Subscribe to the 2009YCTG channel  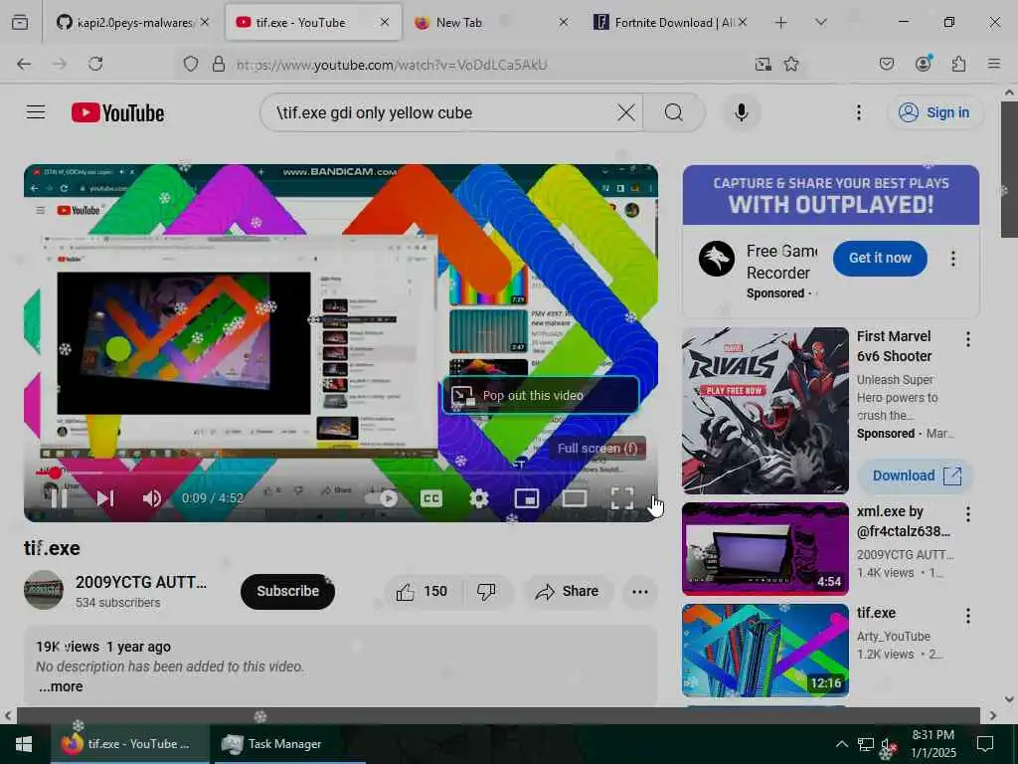coord(287,591)
